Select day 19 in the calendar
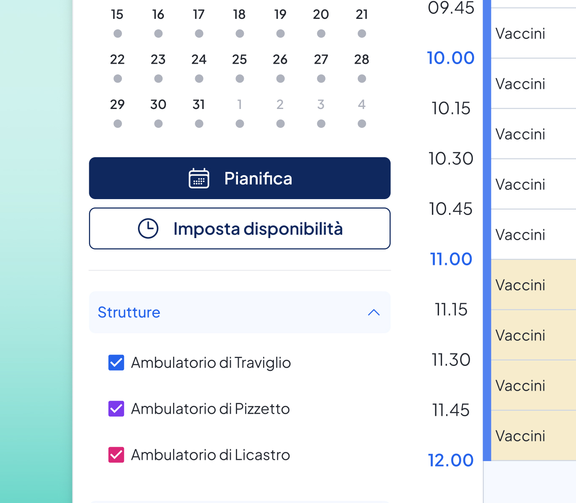 pos(280,15)
